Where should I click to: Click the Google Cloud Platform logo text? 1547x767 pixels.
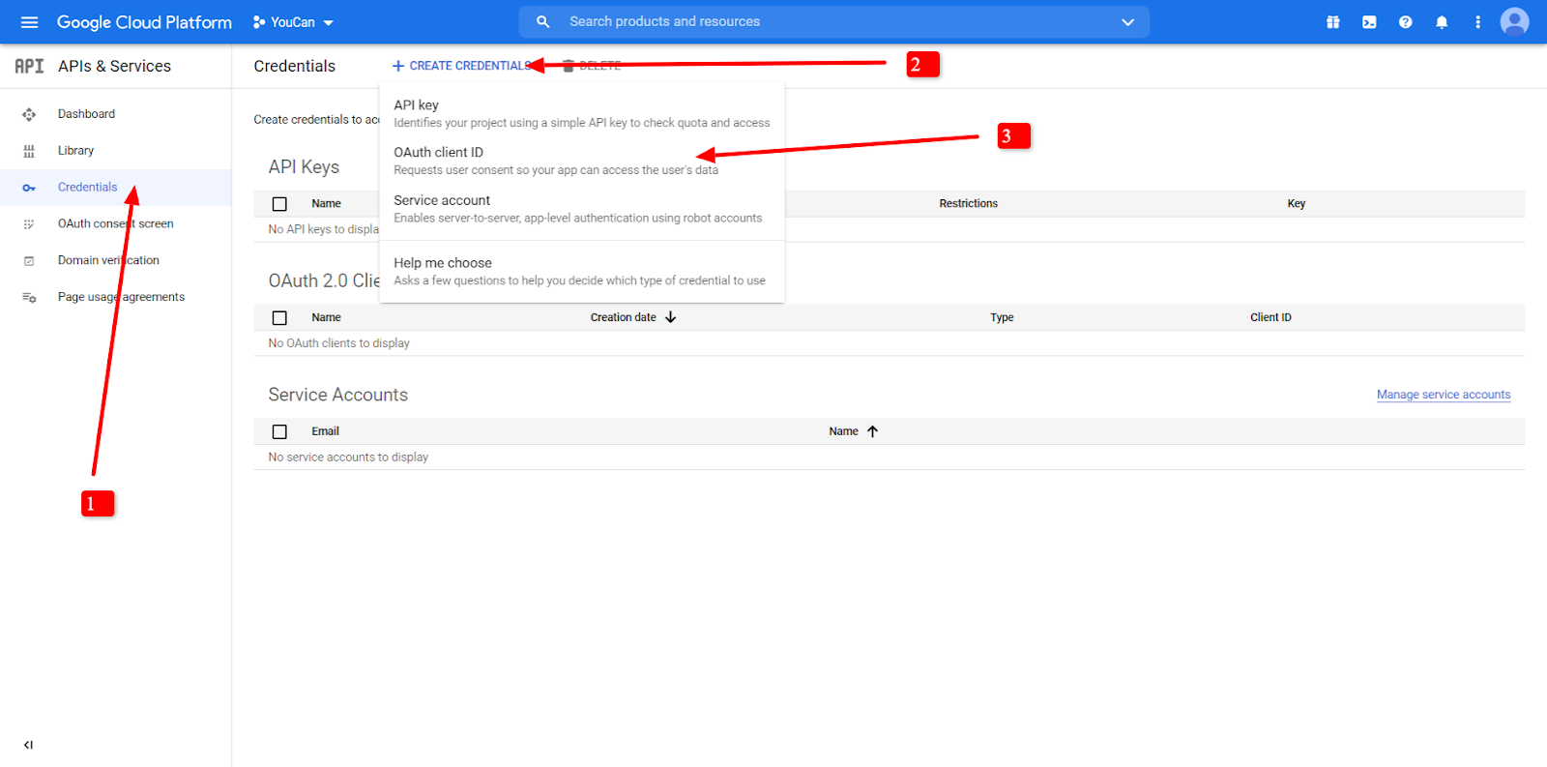144,22
